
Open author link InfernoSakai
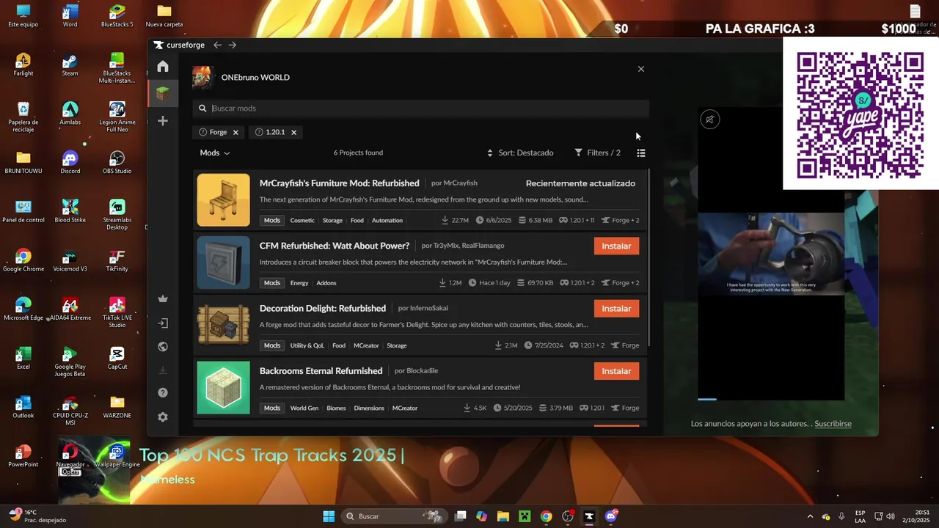[428, 309]
